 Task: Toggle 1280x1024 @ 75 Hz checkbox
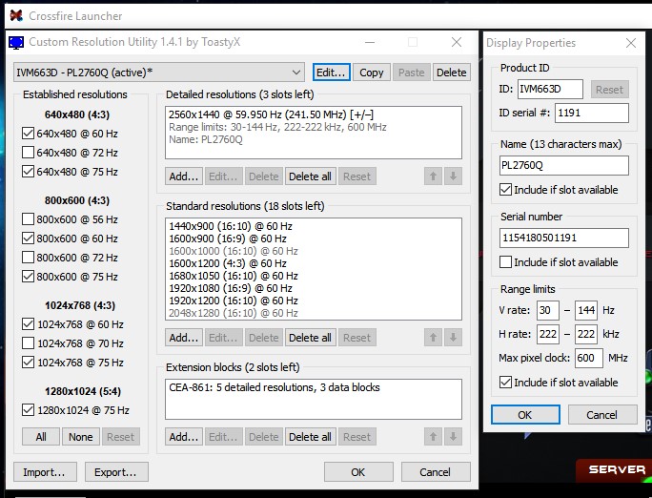pyautogui.click(x=28, y=410)
